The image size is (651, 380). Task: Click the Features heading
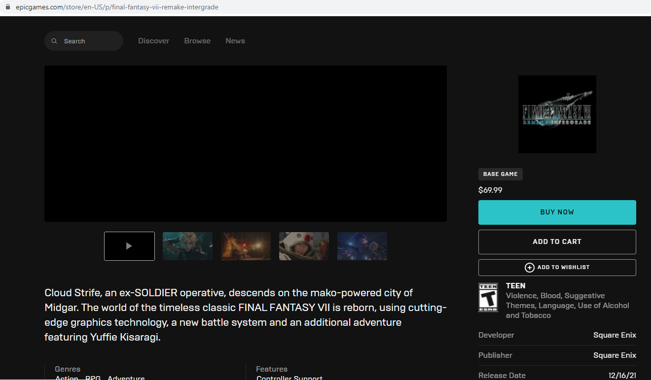(x=272, y=369)
